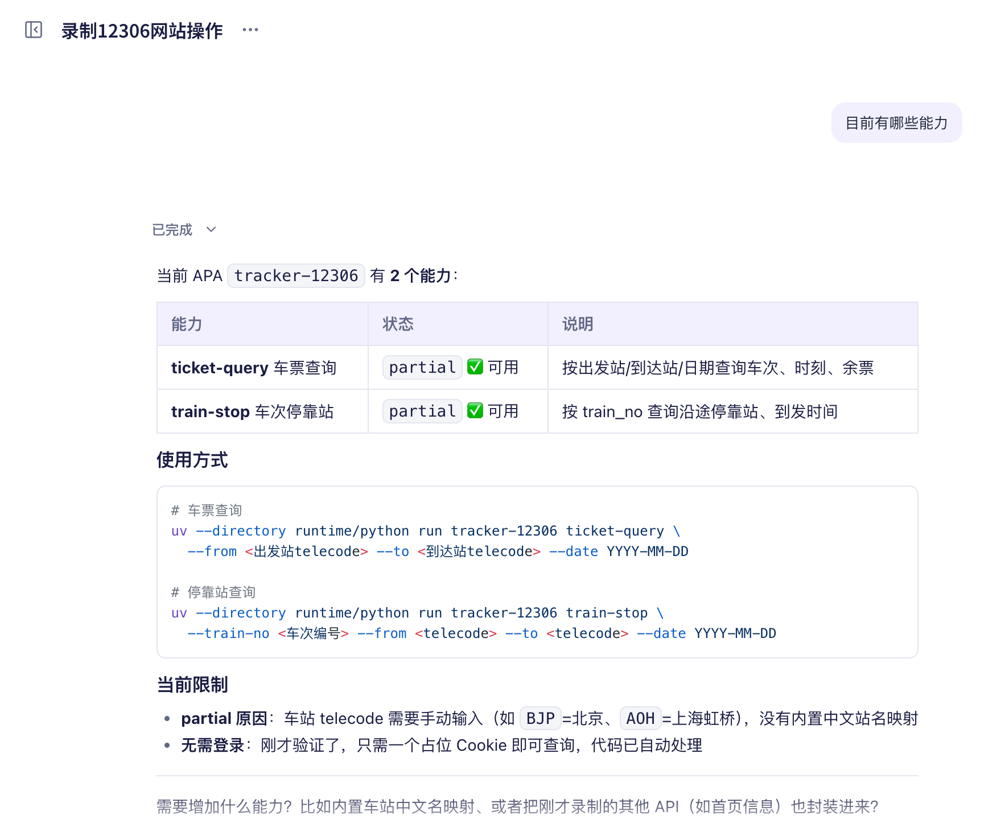
Task: Click the 已完成 label
Action: 172,229
